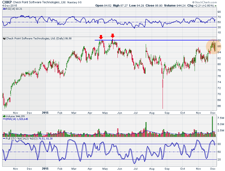Click the 80 label on the stochastic scale
The image size is (225, 171).
pyautogui.click(x=219, y=144)
